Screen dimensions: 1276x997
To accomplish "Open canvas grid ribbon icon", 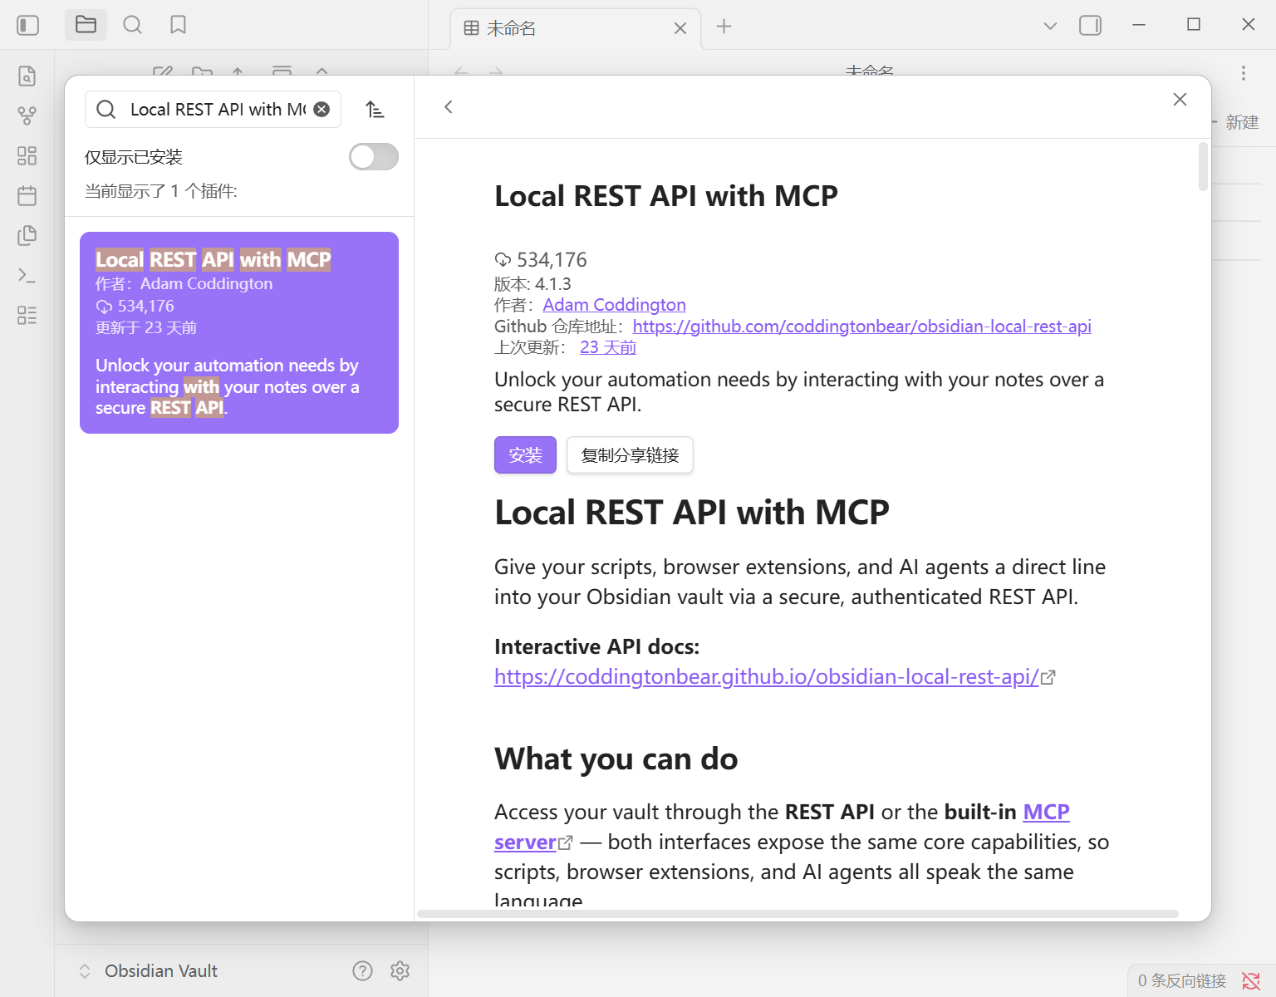I will pyautogui.click(x=27, y=155).
